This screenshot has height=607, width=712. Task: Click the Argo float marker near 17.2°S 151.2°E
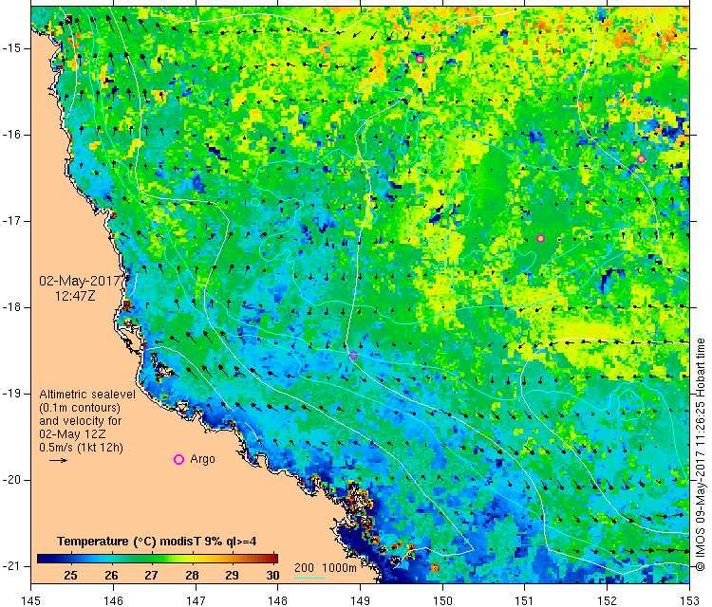pyautogui.click(x=540, y=239)
